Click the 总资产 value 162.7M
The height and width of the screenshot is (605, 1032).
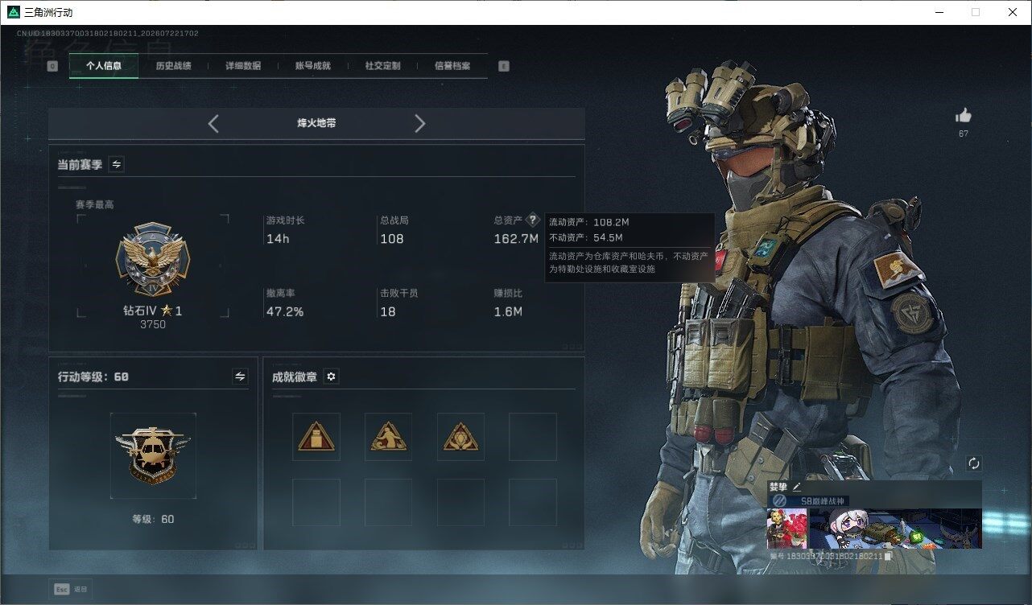[x=516, y=239]
